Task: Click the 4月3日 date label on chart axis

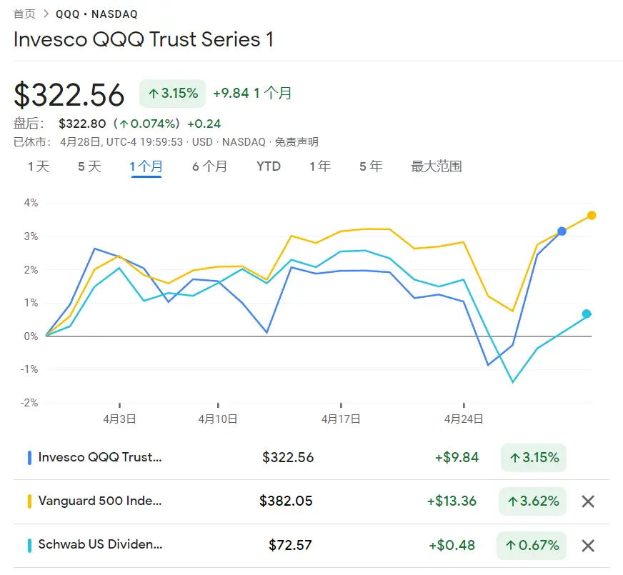Action: [119, 419]
